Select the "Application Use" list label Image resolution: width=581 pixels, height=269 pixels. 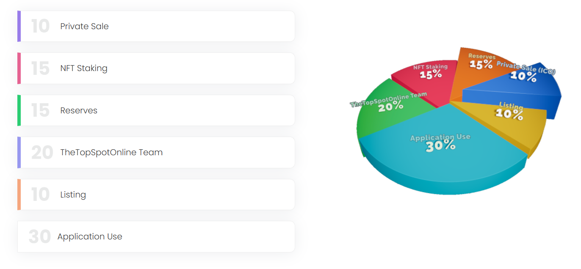point(90,236)
